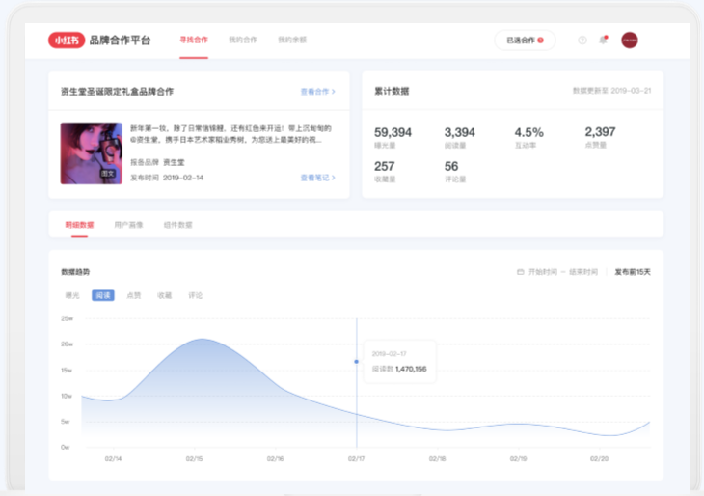Click the 02/17 data point on chart
This screenshot has height=496, width=704.
pos(357,361)
